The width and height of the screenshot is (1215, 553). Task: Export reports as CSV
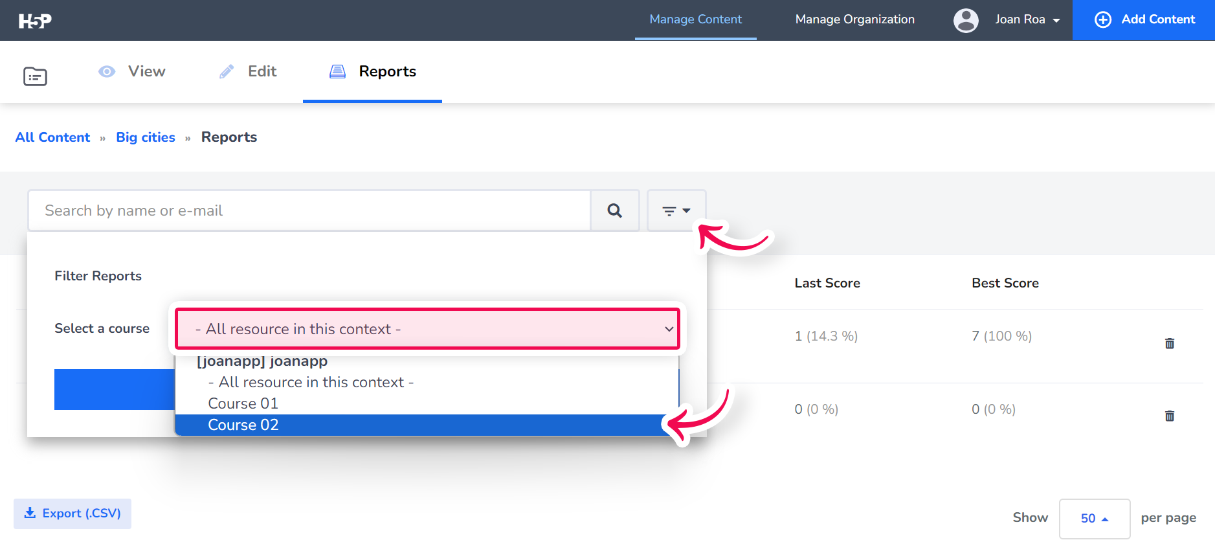pyautogui.click(x=72, y=513)
